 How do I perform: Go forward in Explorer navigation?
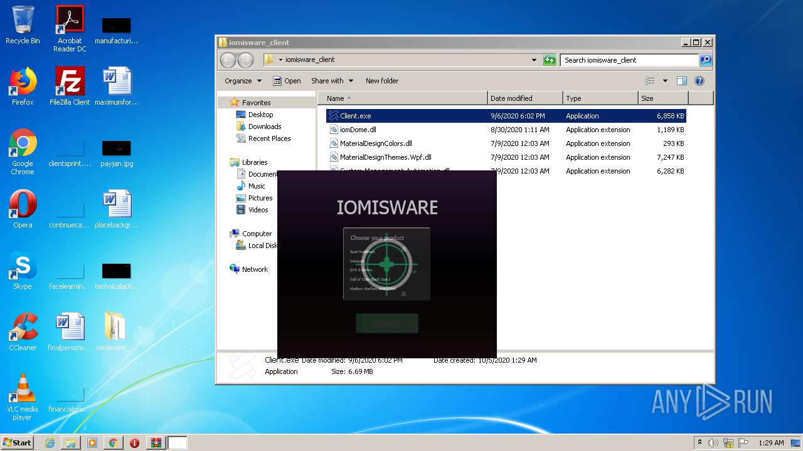pyautogui.click(x=245, y=60)
